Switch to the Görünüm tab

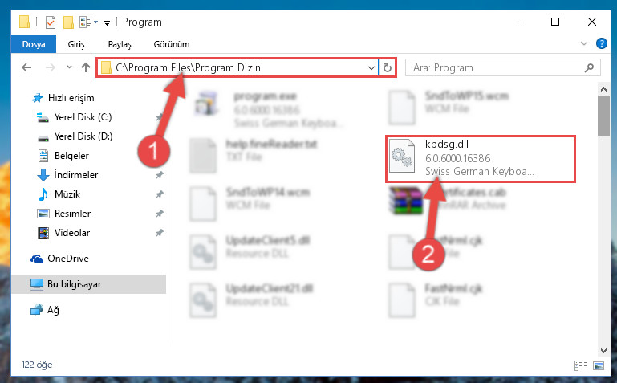[172, 44]
